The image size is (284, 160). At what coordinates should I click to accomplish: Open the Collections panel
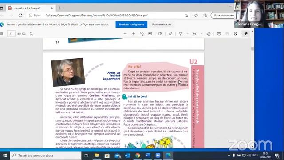205,16
